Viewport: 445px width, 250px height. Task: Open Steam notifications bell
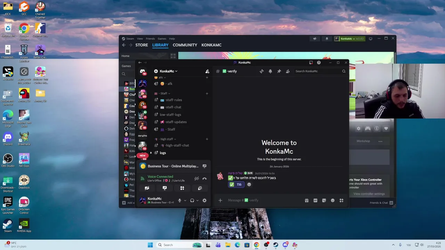click(x=327, y=39)
